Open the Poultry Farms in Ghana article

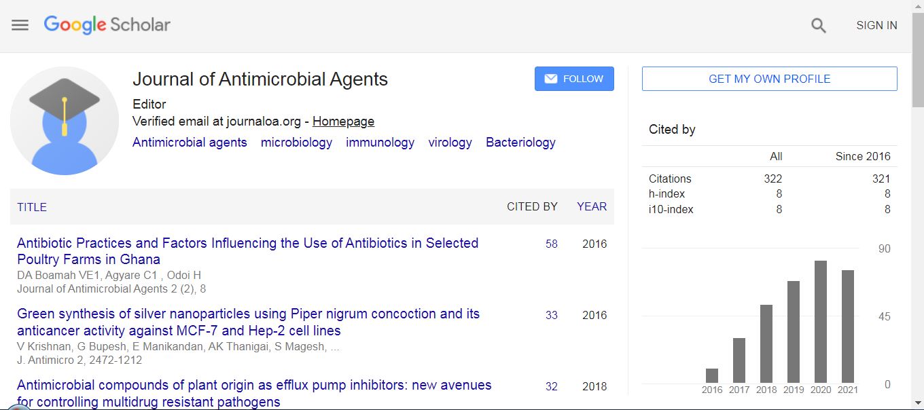coord(247,251)
